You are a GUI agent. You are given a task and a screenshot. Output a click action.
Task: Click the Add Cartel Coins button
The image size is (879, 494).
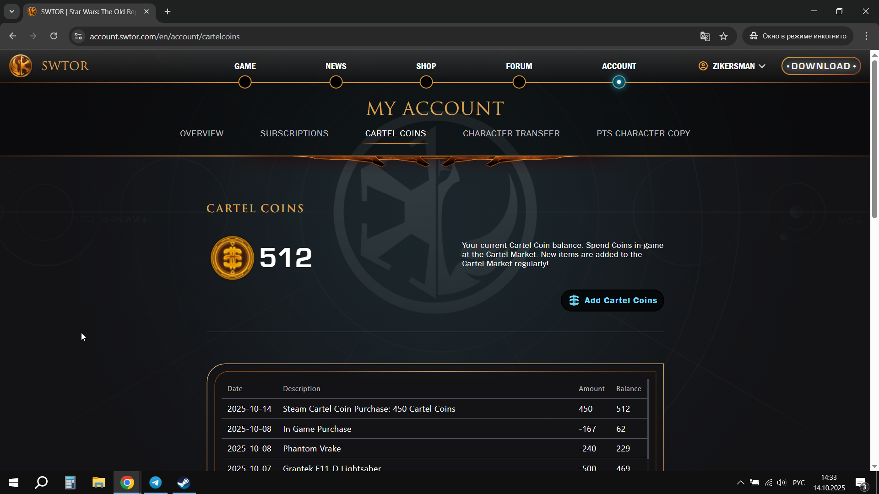(612, 301)
